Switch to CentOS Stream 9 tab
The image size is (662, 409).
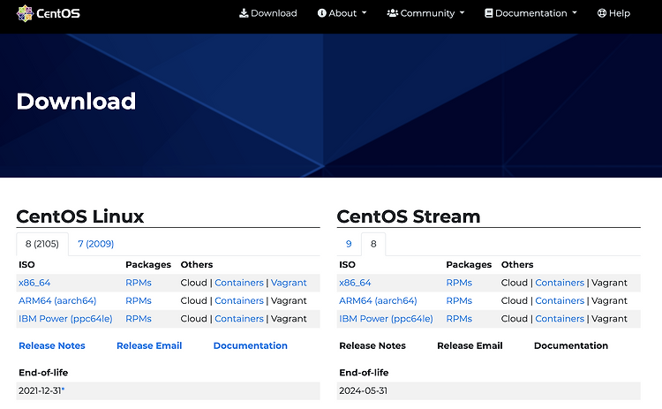click(x=349, y=244)
